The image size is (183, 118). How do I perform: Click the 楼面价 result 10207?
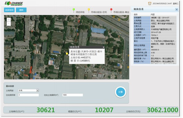pos(104,110)
